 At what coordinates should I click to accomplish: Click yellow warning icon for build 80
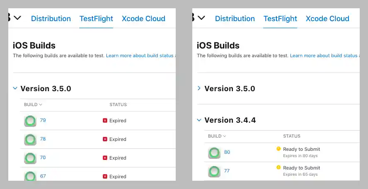tap(278, 149)
